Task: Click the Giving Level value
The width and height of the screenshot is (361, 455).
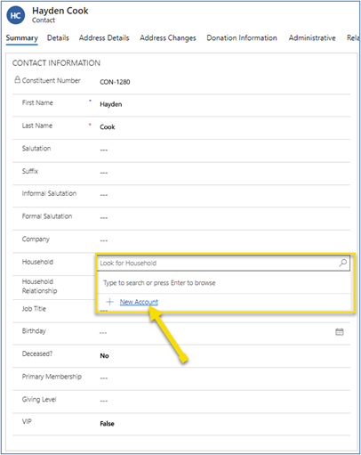Action: tap(104, 401)
